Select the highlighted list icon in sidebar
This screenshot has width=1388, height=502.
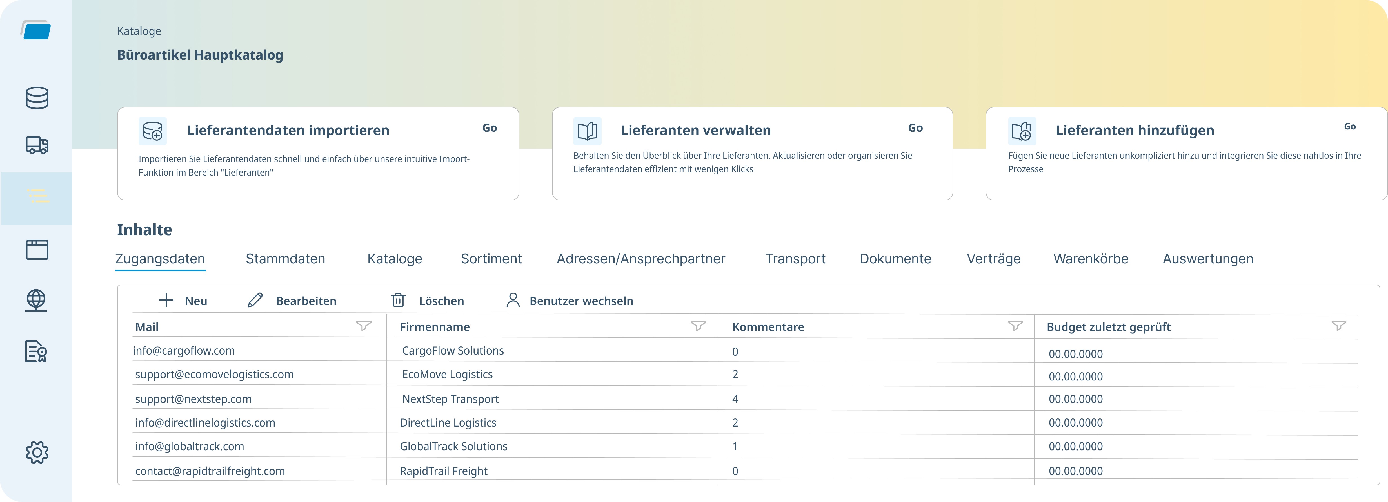38,196
